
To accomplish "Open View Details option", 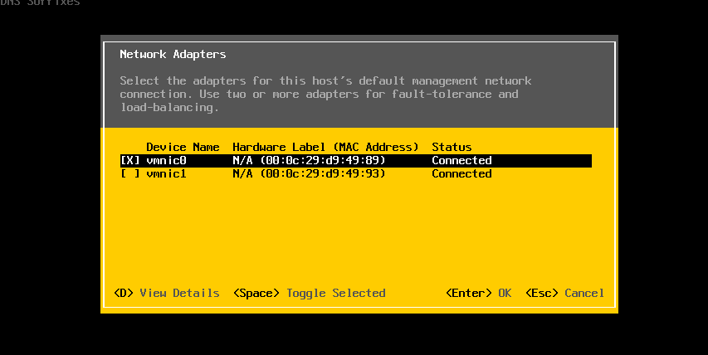I will [x=167, y=293].
